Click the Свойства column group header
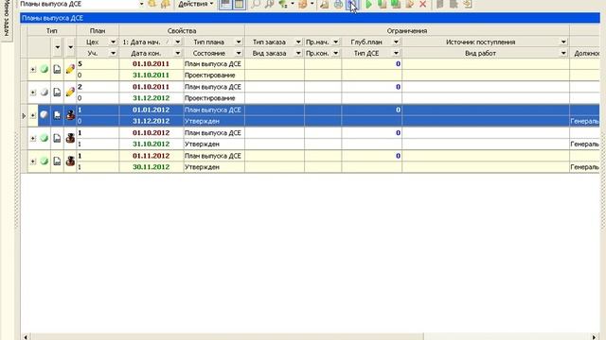Viewport: 606px width, 340px height. point(182,31)
